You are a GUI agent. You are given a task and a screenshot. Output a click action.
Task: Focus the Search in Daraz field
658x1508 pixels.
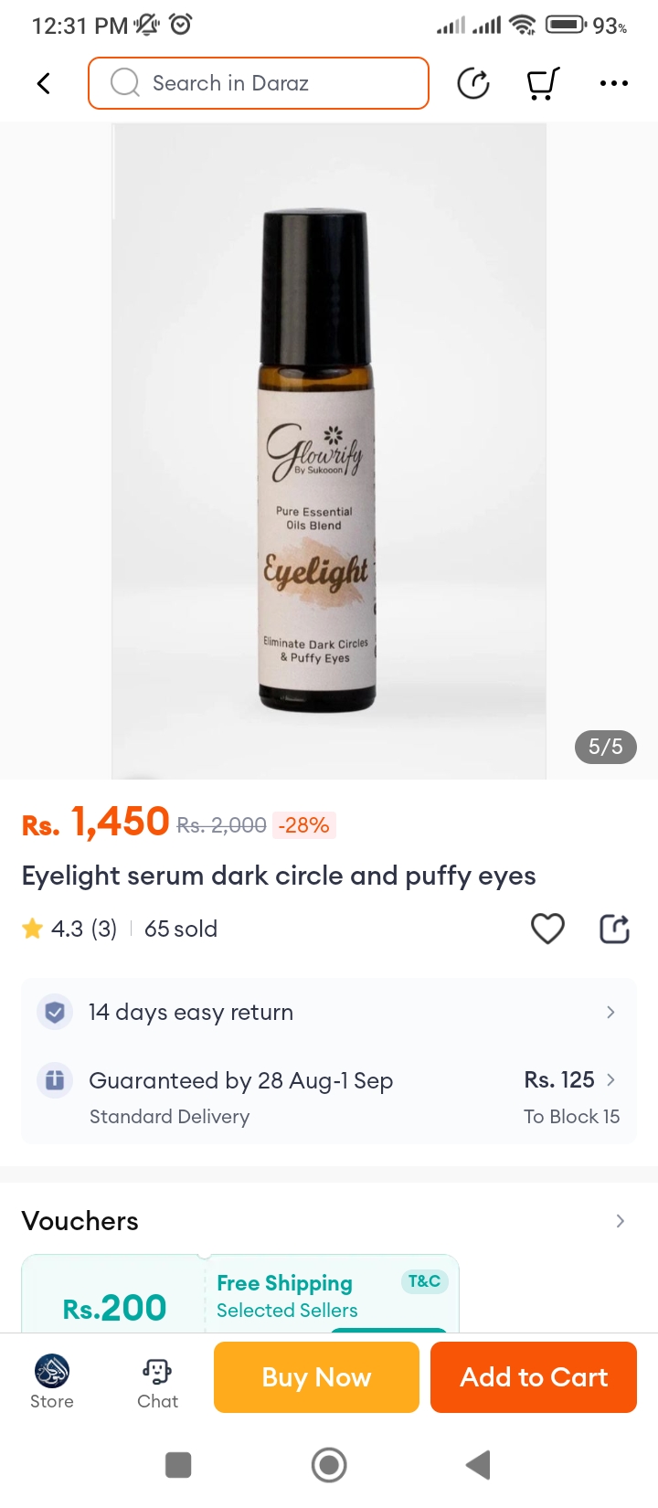click(259, 83)
